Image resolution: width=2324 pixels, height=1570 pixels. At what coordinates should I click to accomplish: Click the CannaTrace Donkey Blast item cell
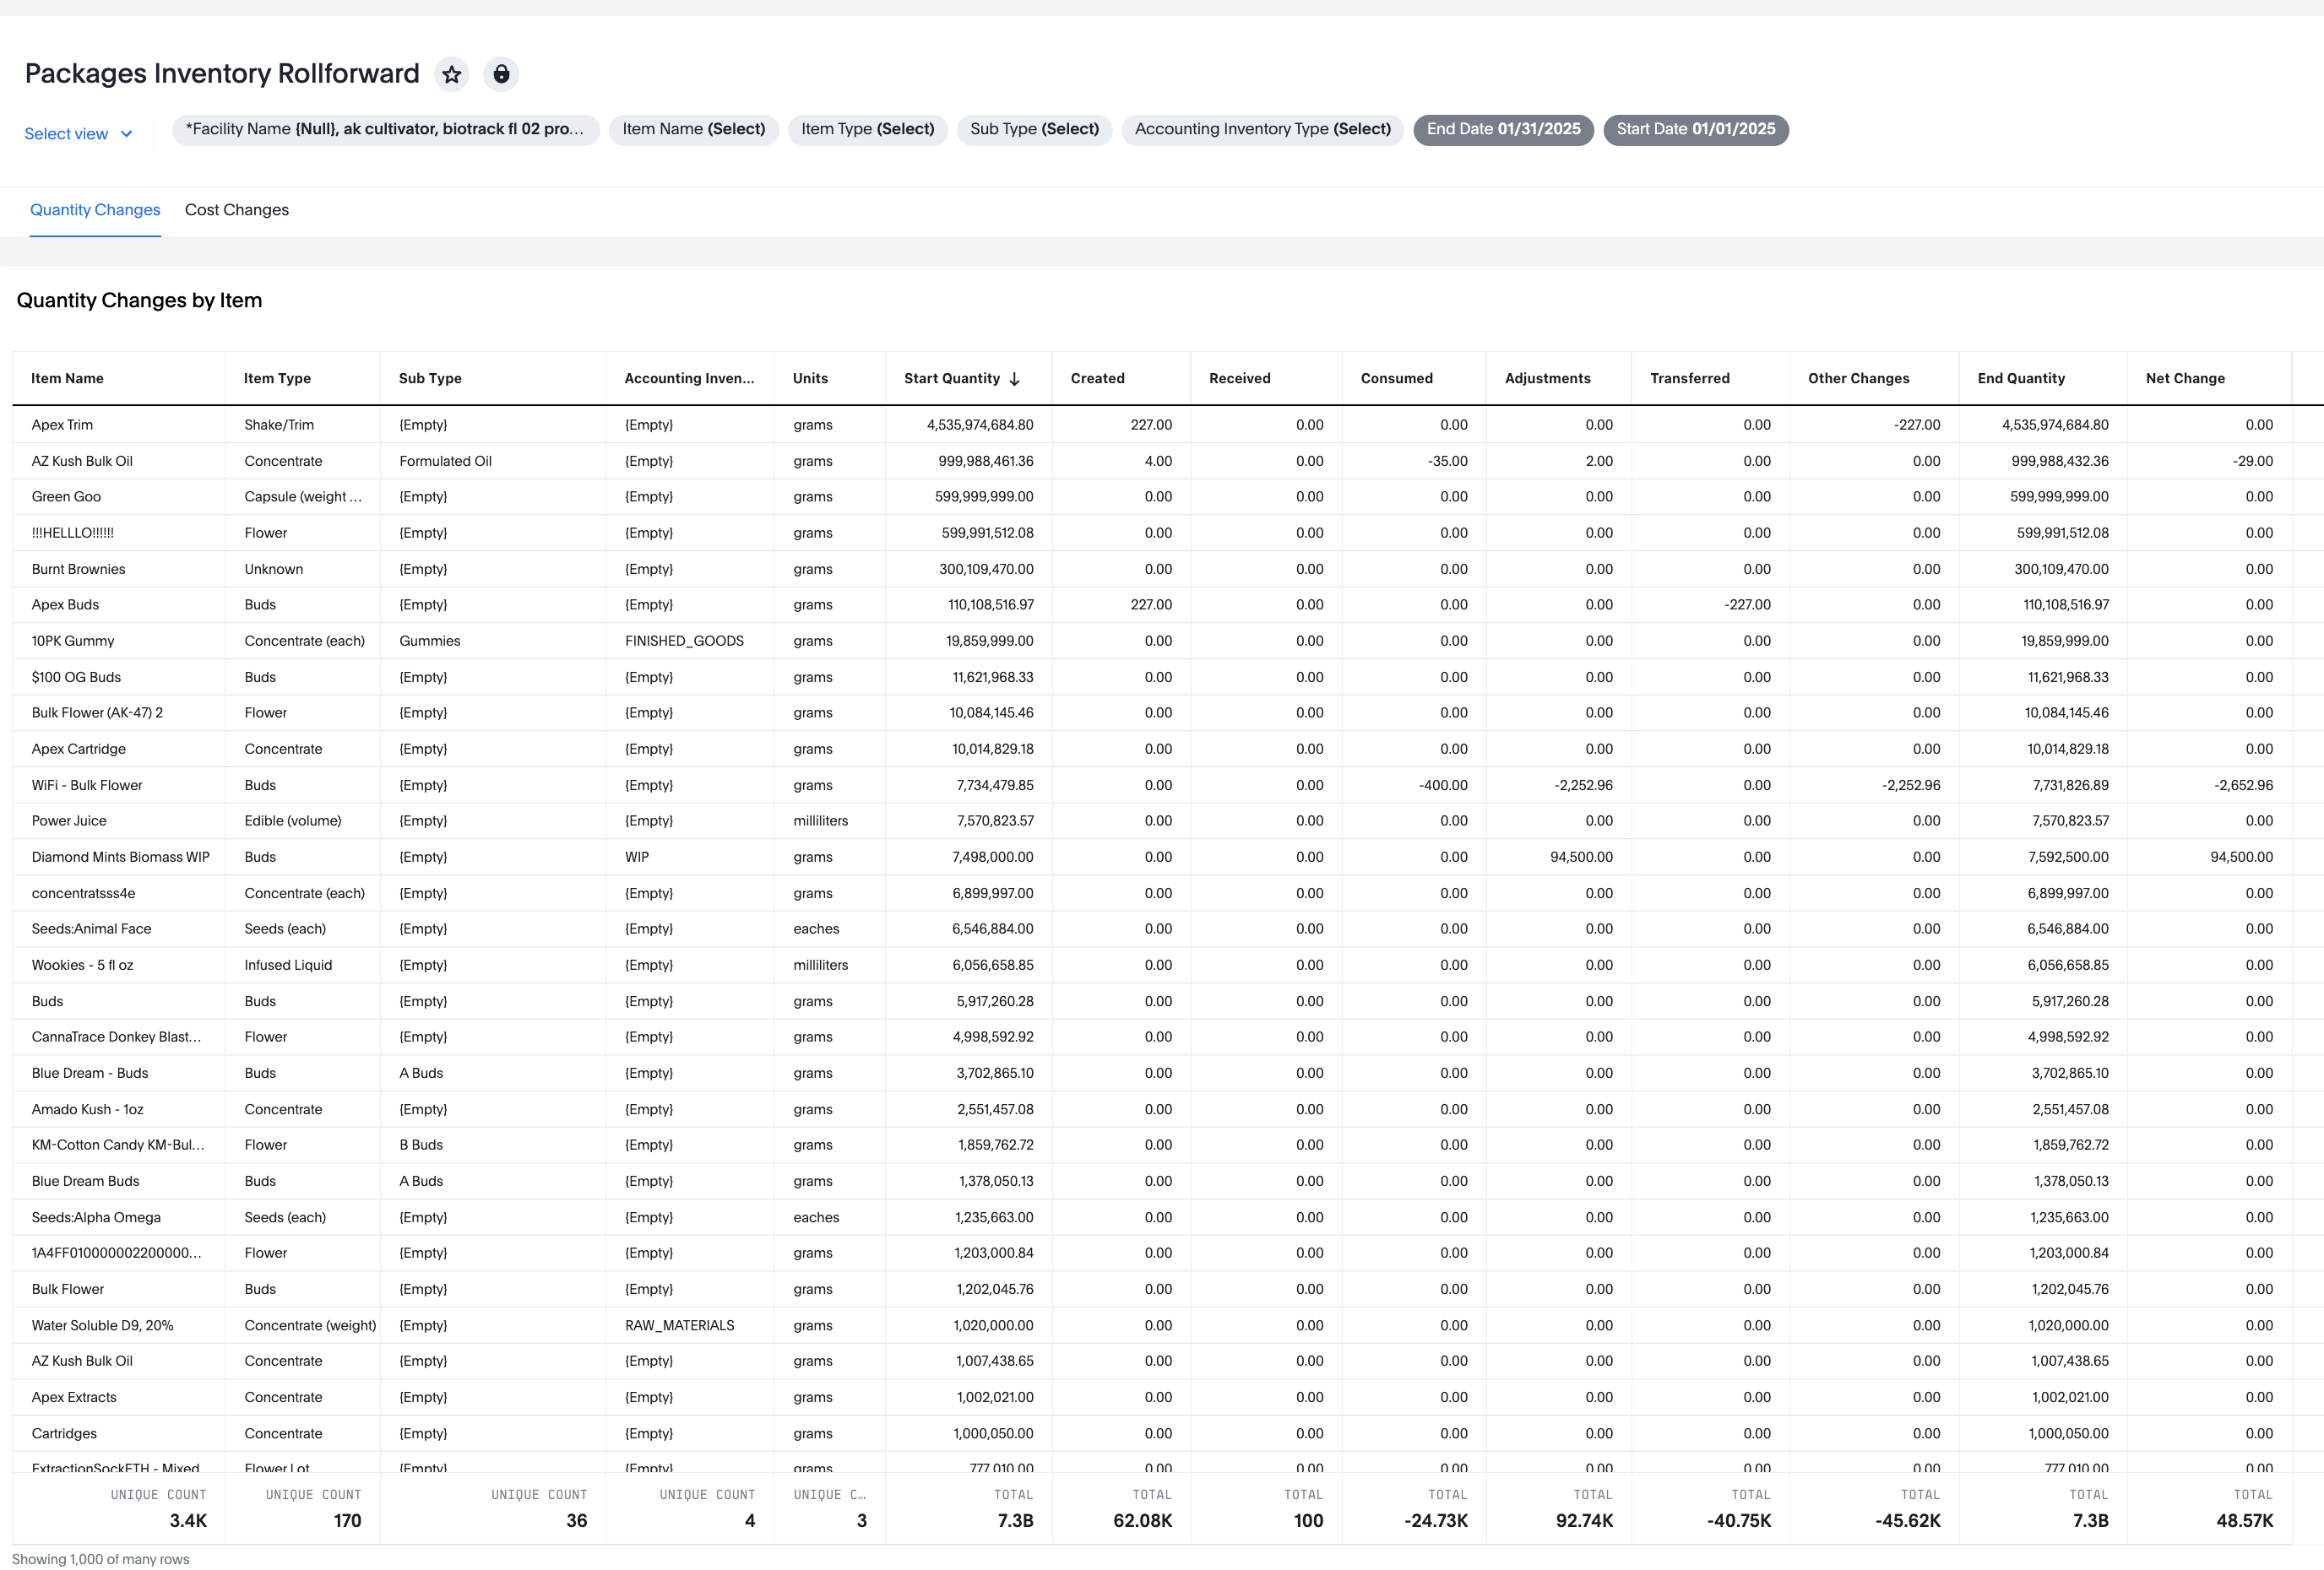click(118, 1037)
